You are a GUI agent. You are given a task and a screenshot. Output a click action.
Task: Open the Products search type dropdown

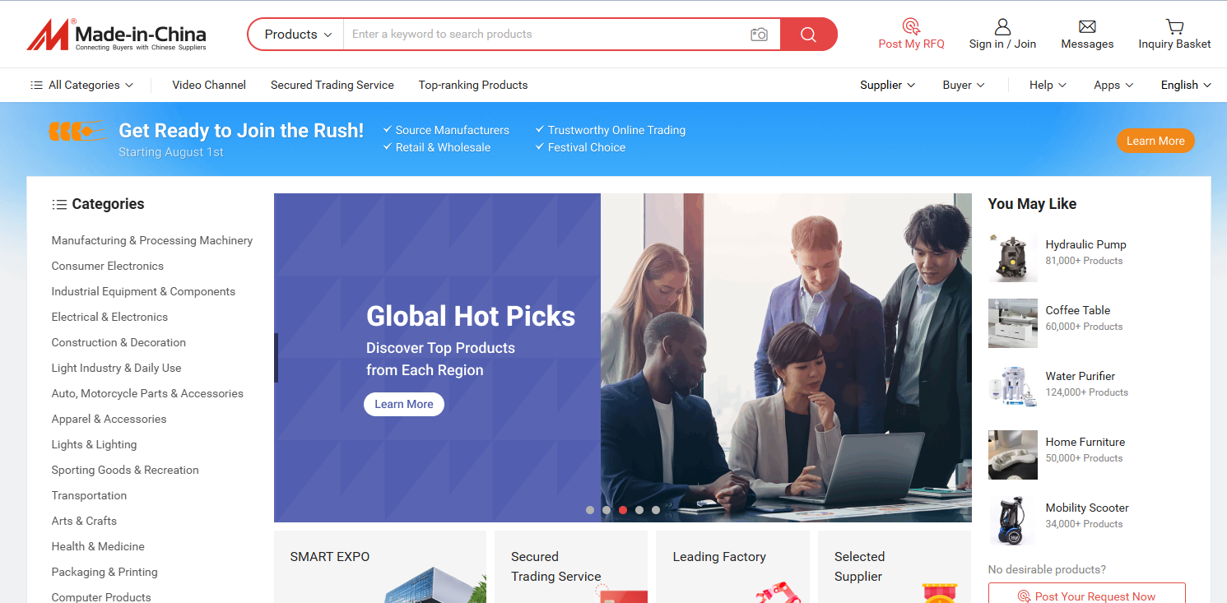click(x=297, y=35)
